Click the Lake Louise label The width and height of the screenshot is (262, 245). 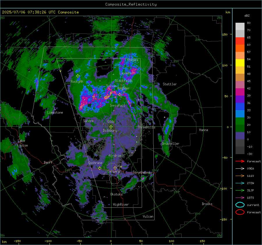point(22,143)
